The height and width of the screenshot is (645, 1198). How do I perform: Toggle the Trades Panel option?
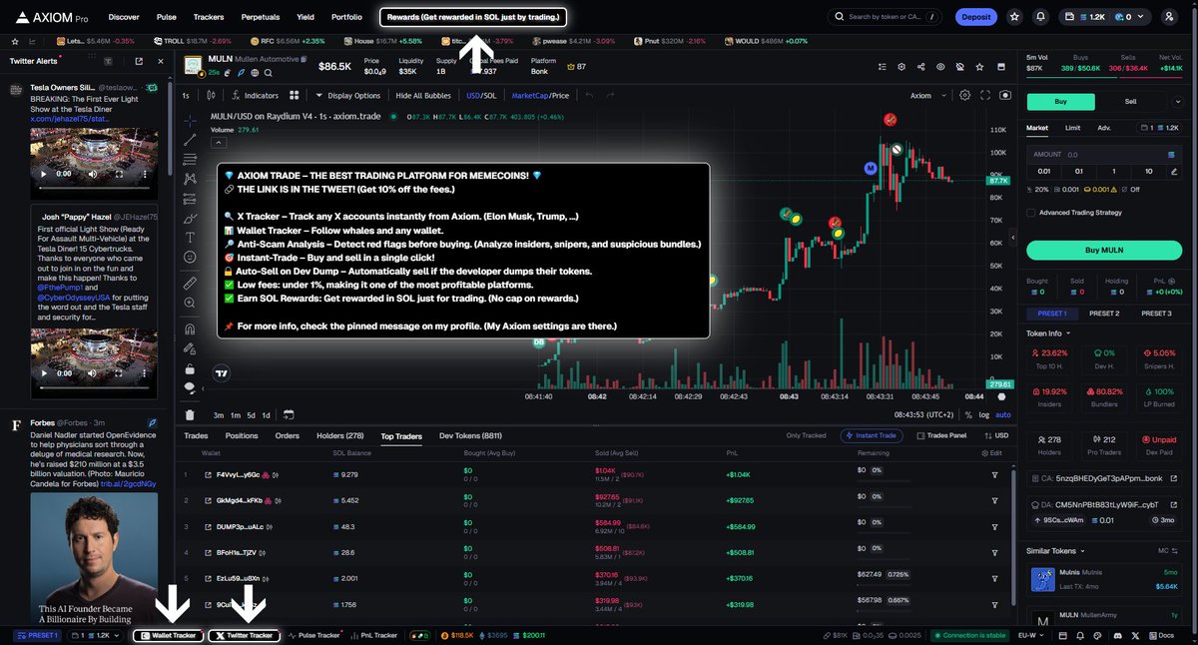tap(941, 436)
